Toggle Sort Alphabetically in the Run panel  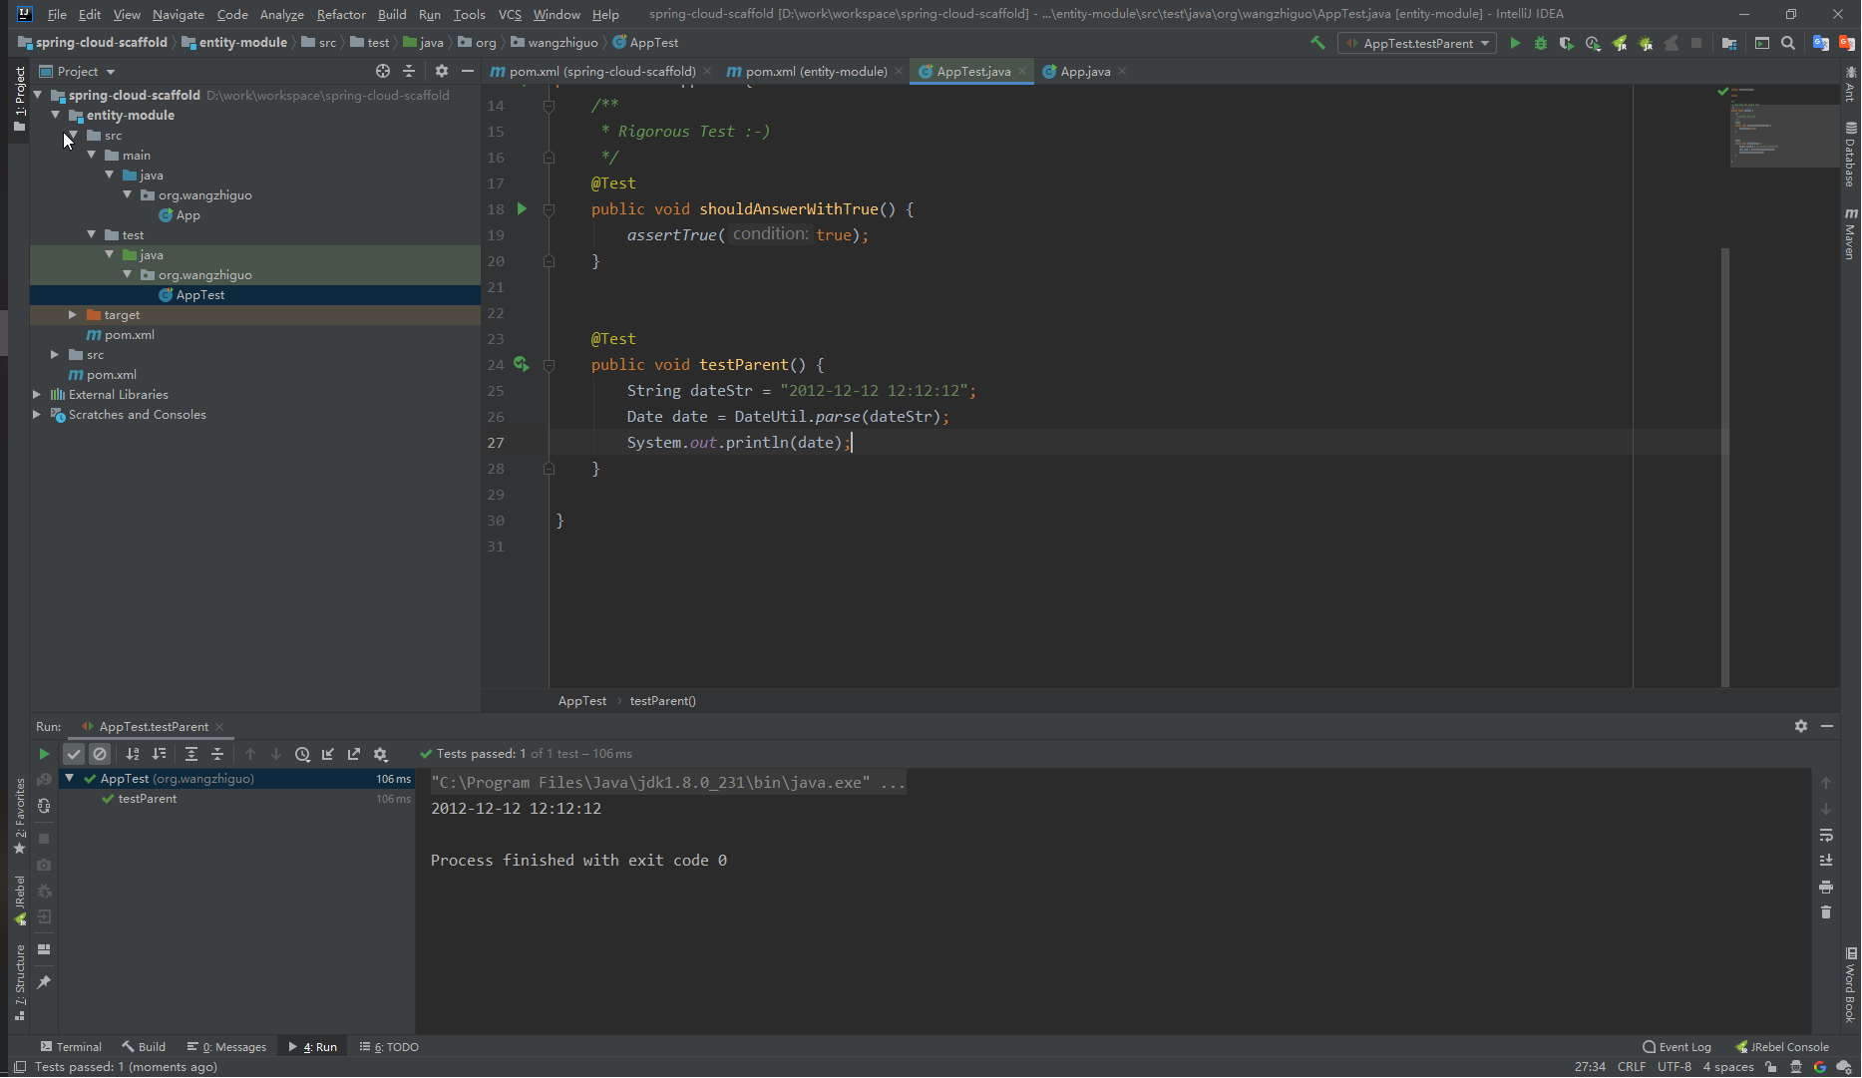[133, 754]
